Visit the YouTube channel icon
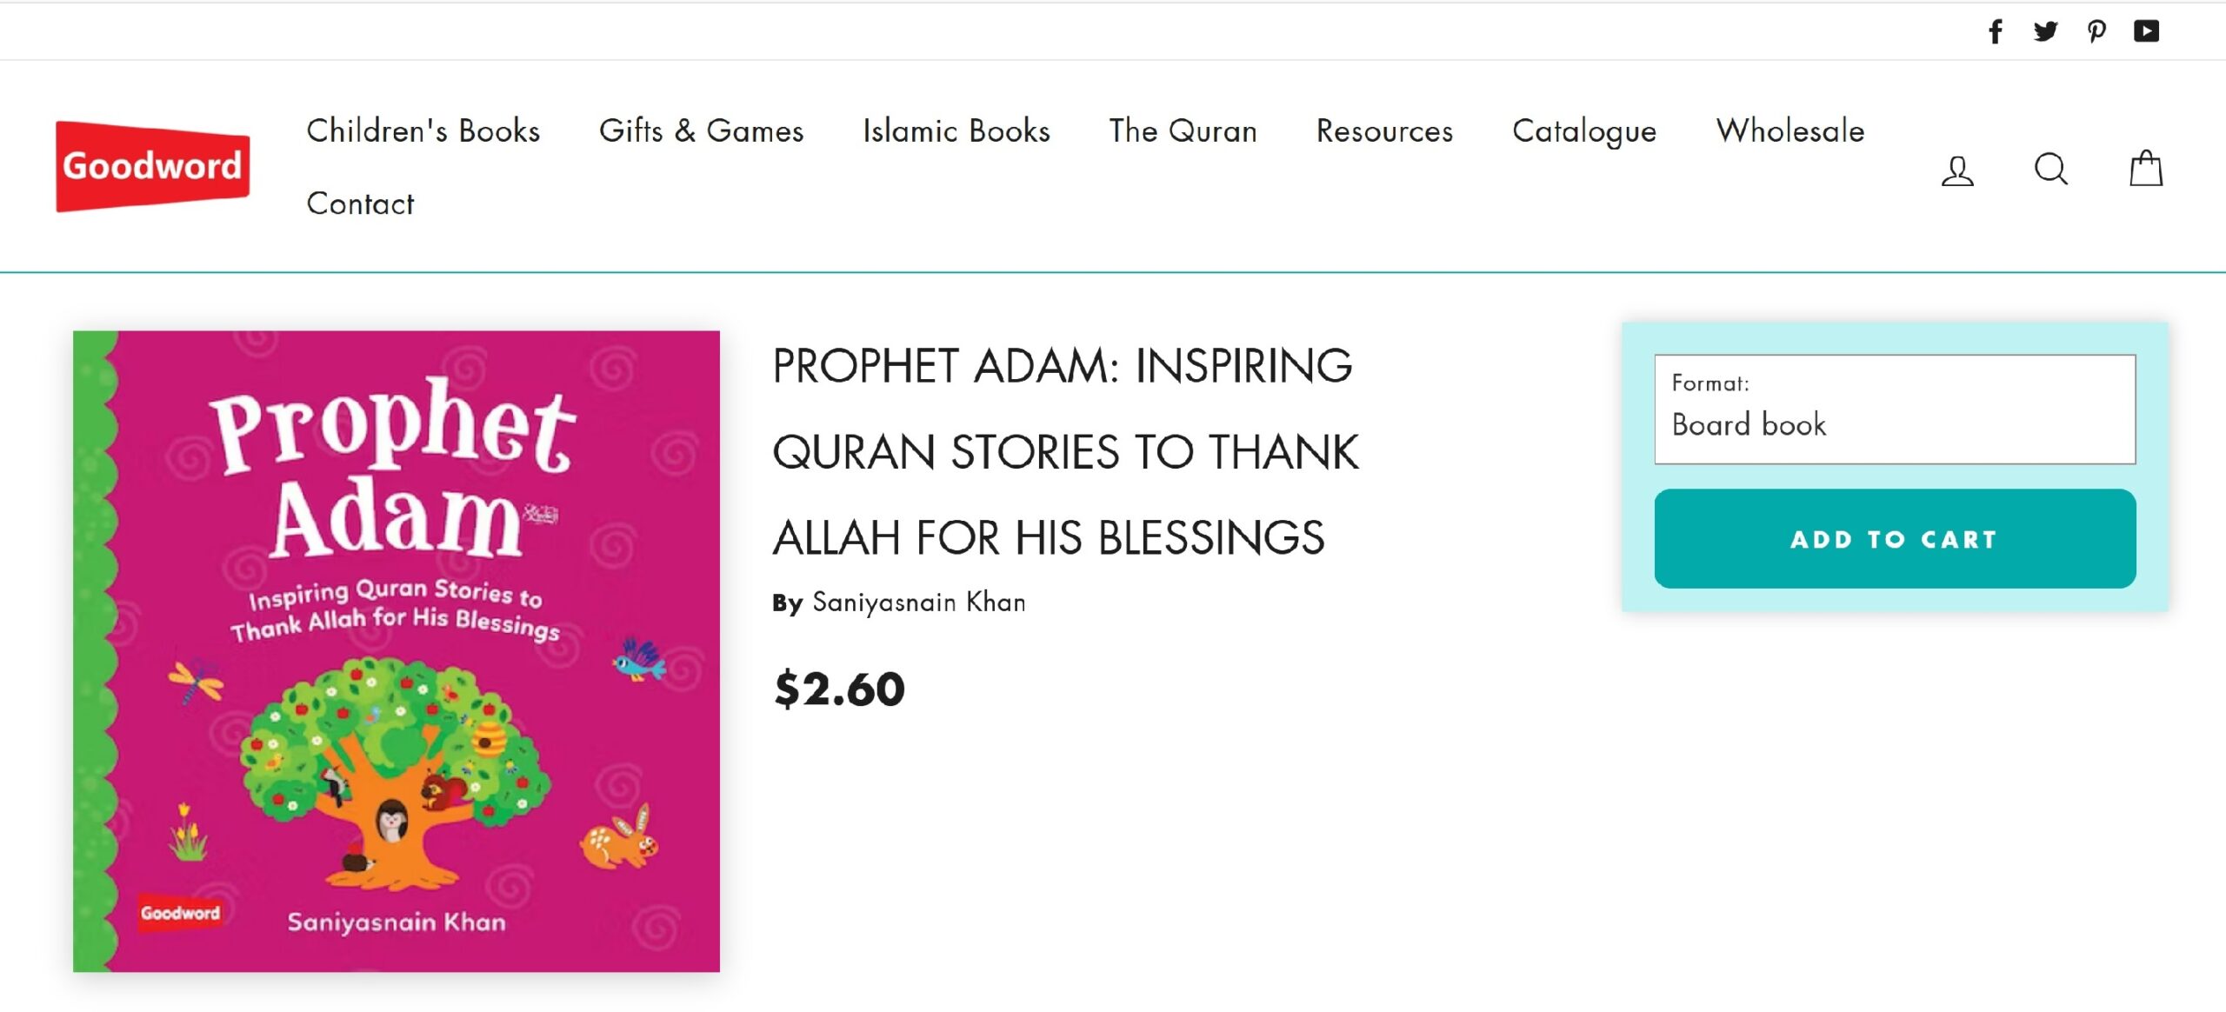2226x1012 pixels. [2146, 32]
